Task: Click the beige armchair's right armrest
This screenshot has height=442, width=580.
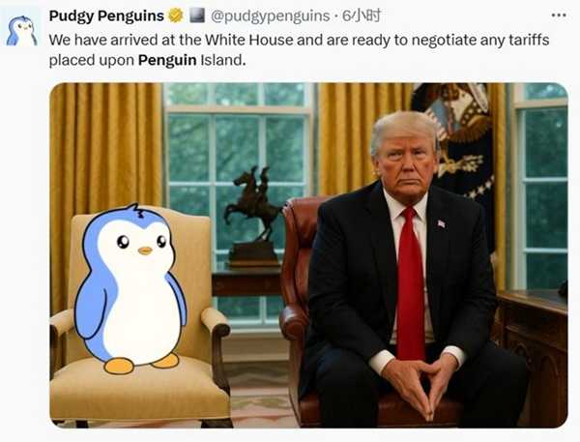Action: point(216,322)
